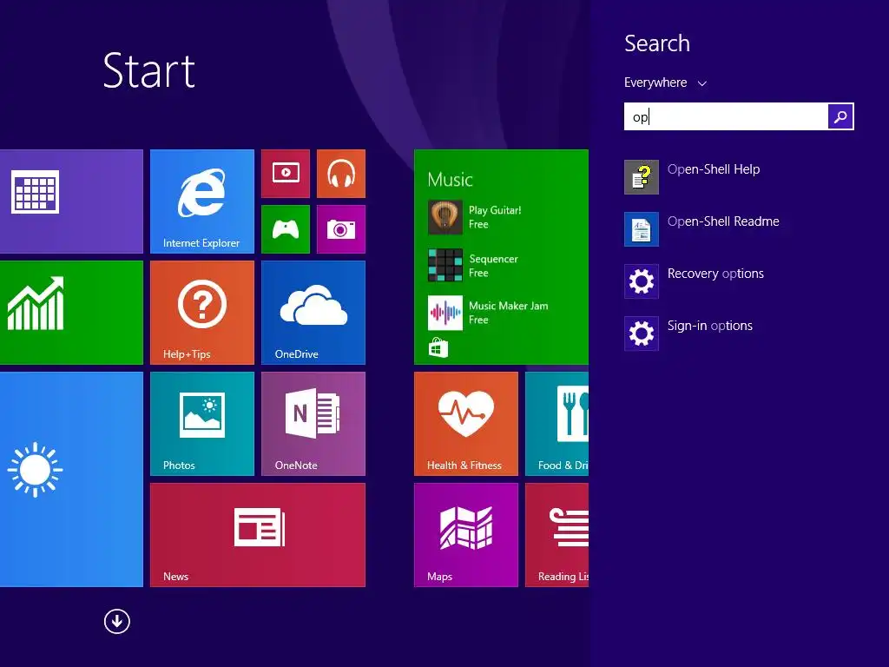Select the Open-Shell Help result text
The width and height of the screenshot is (889, 667).
click(x=714, y=169)
